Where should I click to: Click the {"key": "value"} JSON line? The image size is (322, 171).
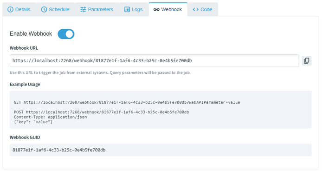[33, 122]
